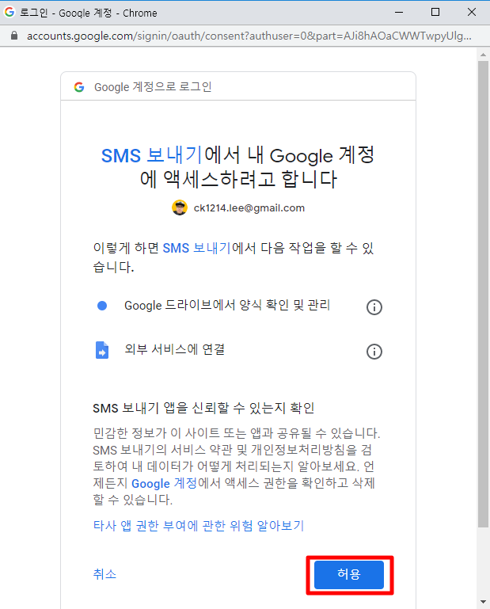Click the scrollbar up arrow
Screen dimensions: 490x609
483,54
